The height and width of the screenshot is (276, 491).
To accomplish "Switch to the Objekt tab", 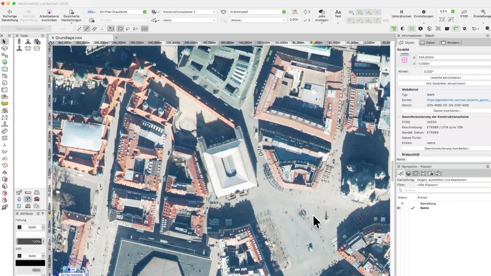I will 407,43.
